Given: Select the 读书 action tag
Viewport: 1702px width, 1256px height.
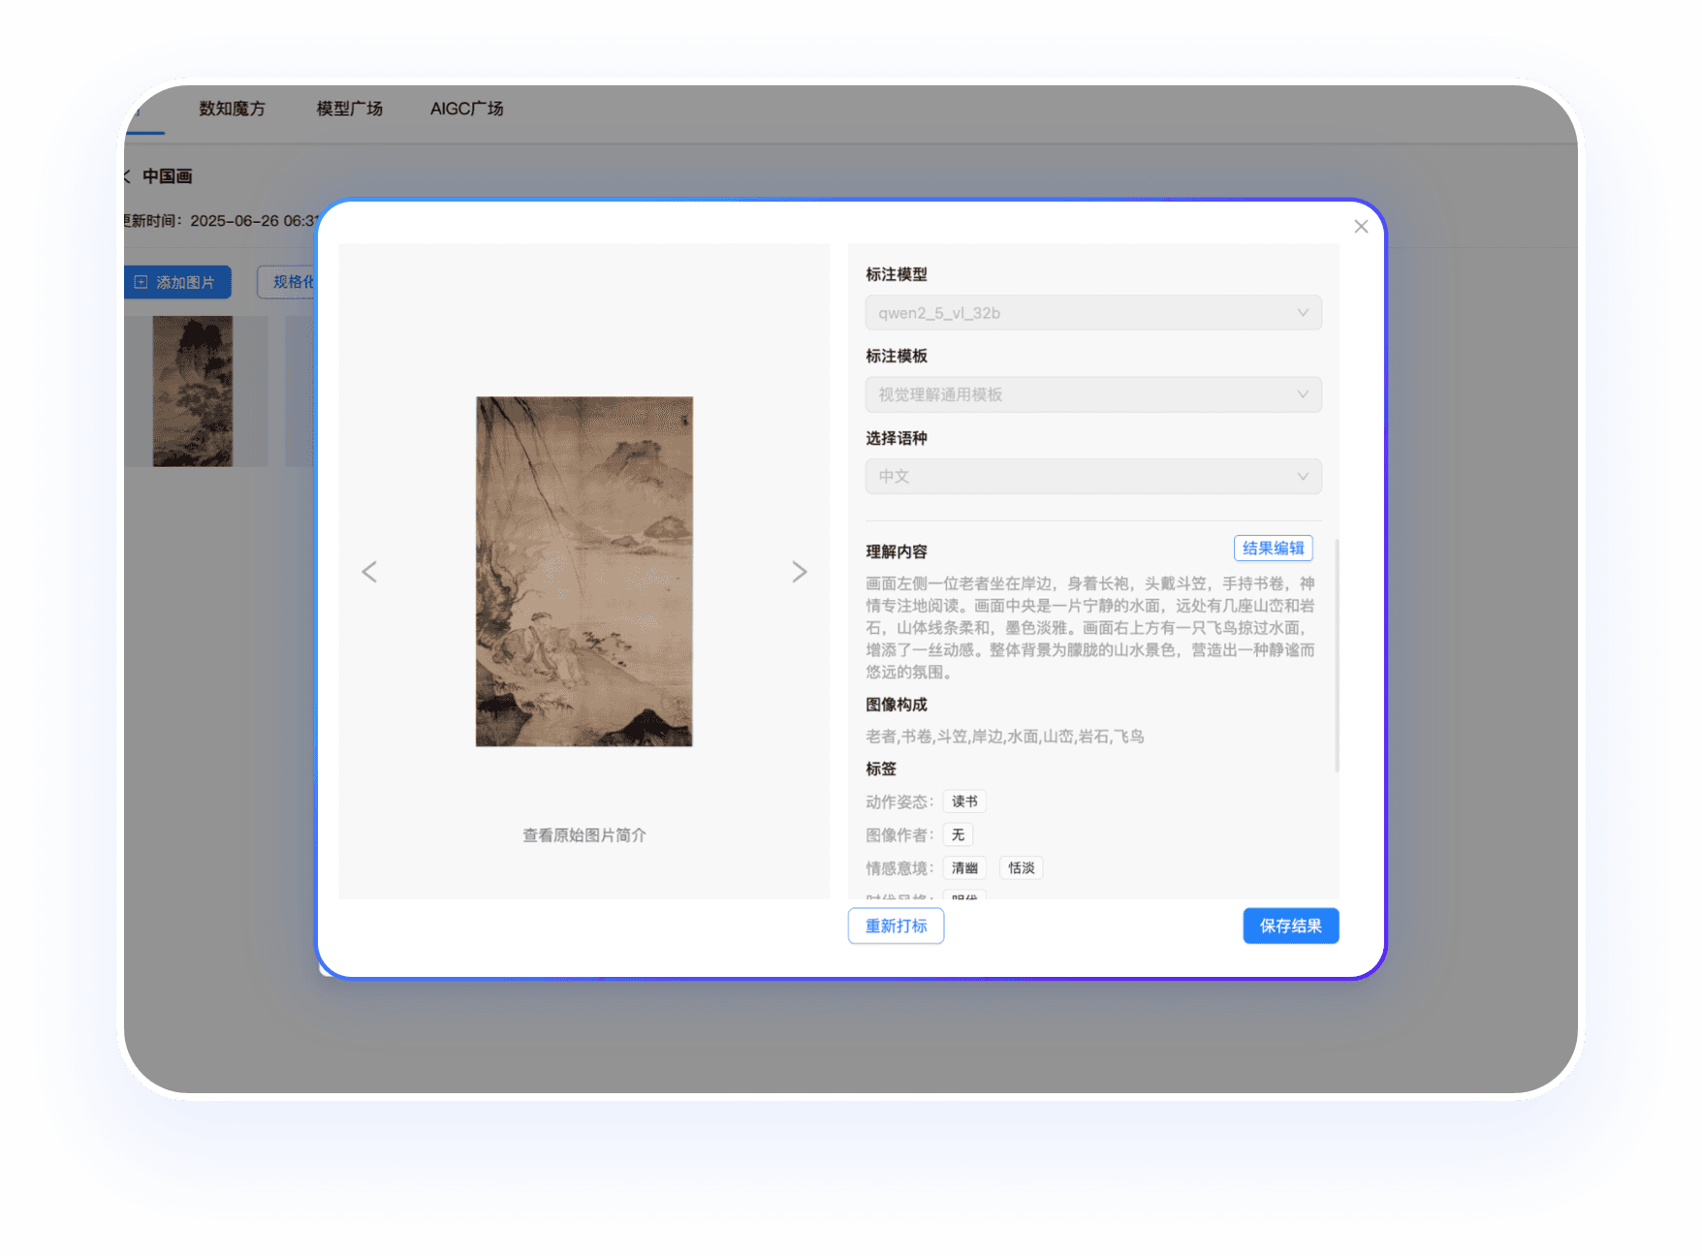Looking at the screenshot, I should pos(963,801).
